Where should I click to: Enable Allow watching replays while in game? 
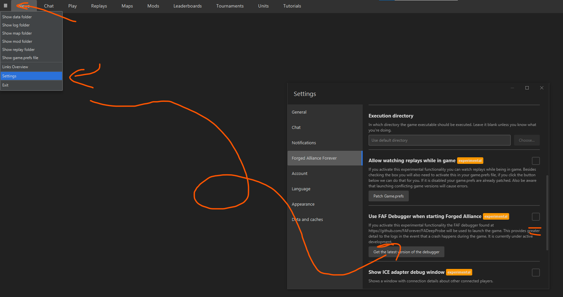point(536,161)
